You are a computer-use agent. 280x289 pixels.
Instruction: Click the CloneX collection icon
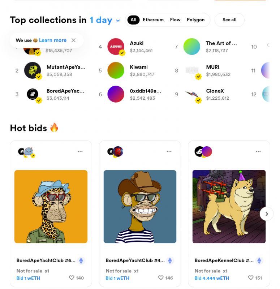(x=192, y=94)
